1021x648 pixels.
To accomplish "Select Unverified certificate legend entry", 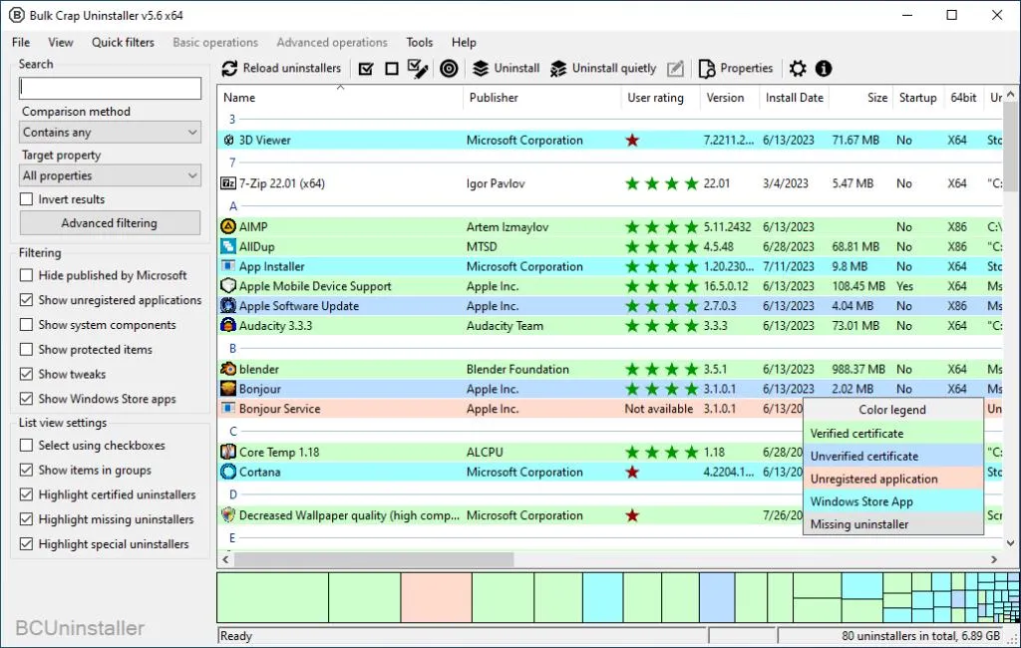I will tap(892, 456).
